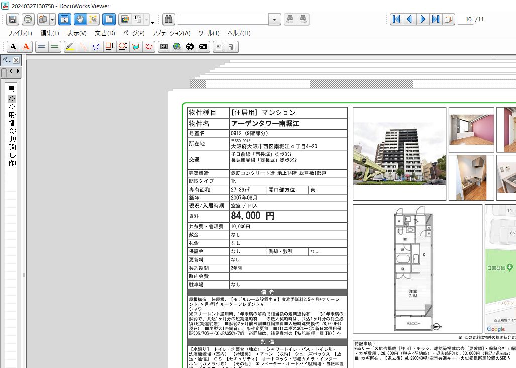
Task: Open the ヘルプ(H) menu
Action: coord(239,33)
